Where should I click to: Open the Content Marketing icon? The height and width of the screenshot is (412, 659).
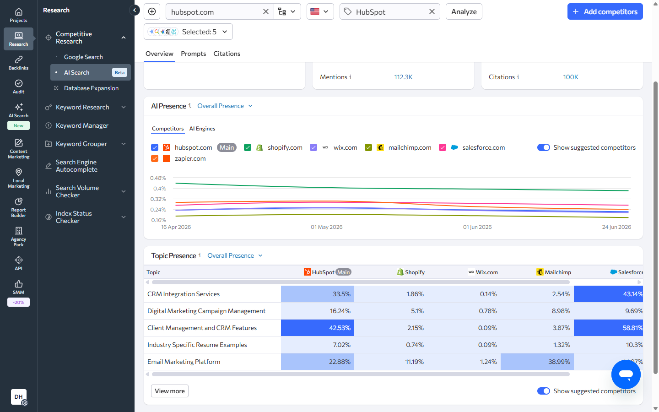click(18, 148)
